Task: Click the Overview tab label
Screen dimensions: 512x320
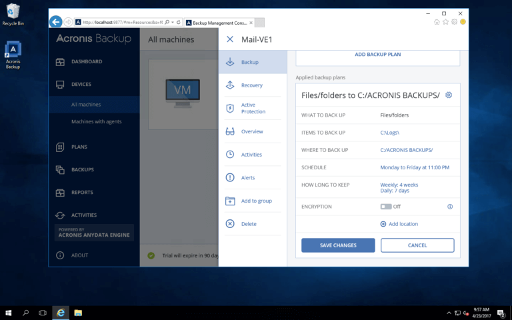Action: coord(252,131)
